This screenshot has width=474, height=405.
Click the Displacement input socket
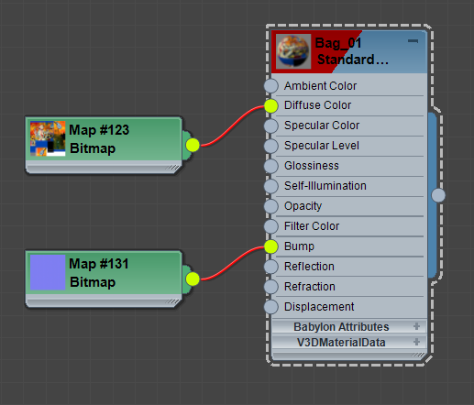(271, 307)
